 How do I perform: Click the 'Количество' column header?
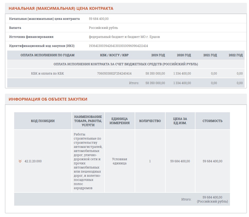tap(150, 121)
